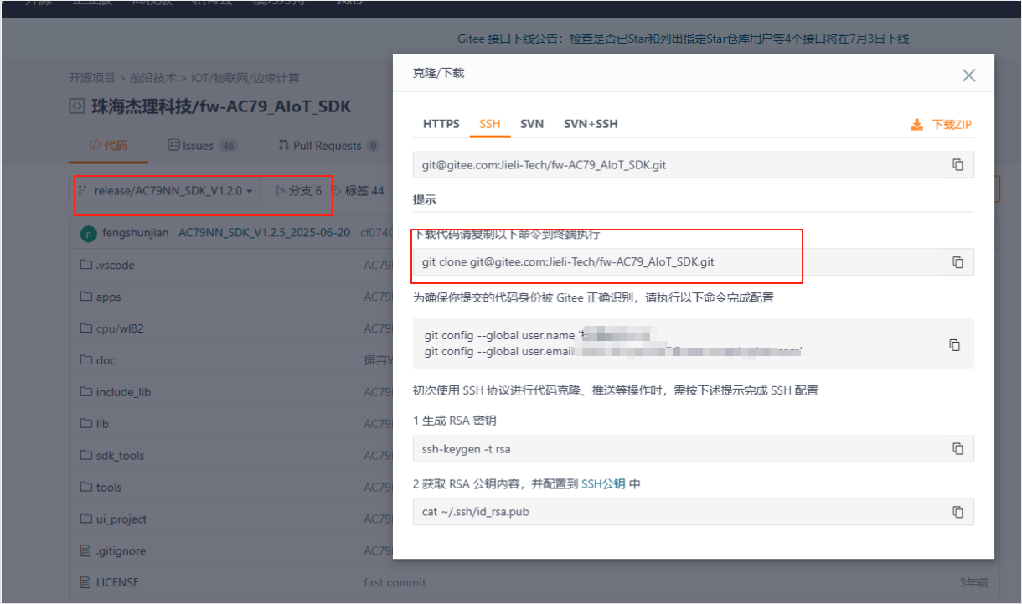This screenshot has width=1022, height=604.
Task: Open the include_lib folder
Action: 123,392
